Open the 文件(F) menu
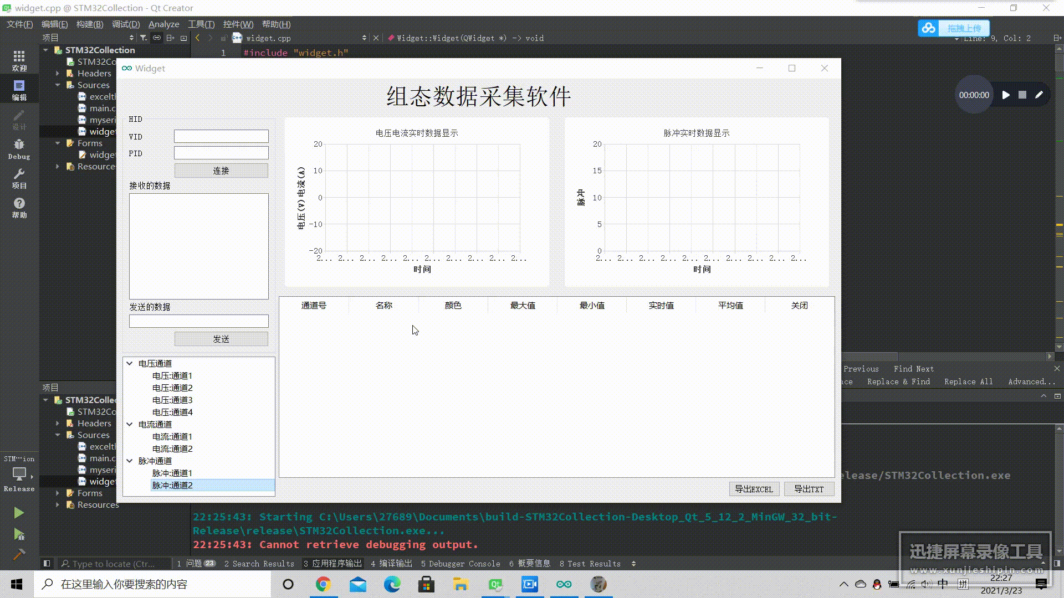 (19, 24)
